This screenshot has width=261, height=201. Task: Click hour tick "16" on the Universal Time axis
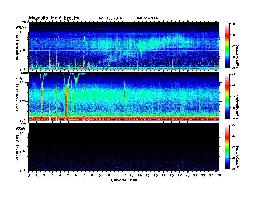pyautogui.click(x=156, y=175)
